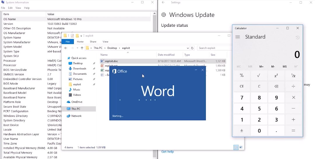The width and height of the screenshot is (315, 159).
Task: Select Pictures in navigation pane
Action: 78,79
